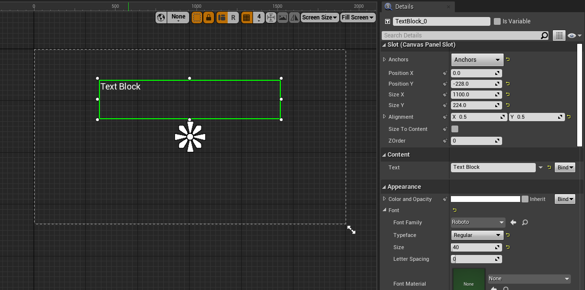Select the Layout transform mode icon
Screen dimensions: 585x290
[x=222, y=18]
